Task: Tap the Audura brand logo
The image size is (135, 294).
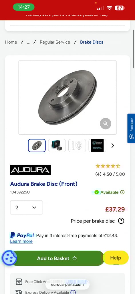Action: [31, 170]
